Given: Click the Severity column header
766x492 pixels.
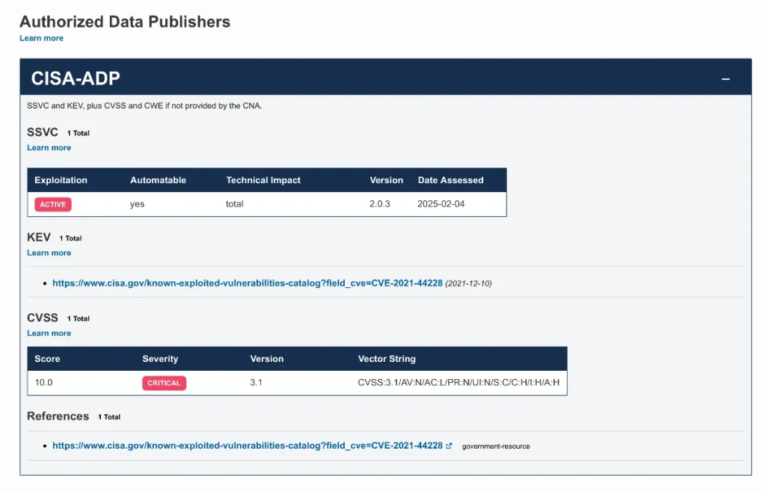Looking at the screenshot, I should point(160,359).
